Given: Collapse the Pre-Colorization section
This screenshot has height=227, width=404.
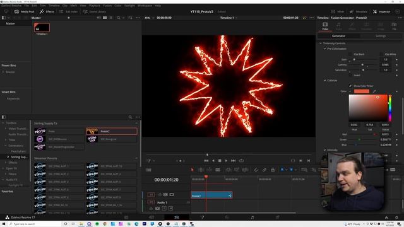Looking at the screenshot, I should pyautogui.click(x=324, y=49).
